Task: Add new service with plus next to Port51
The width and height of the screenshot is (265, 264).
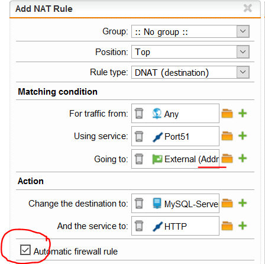Action: 243,136
